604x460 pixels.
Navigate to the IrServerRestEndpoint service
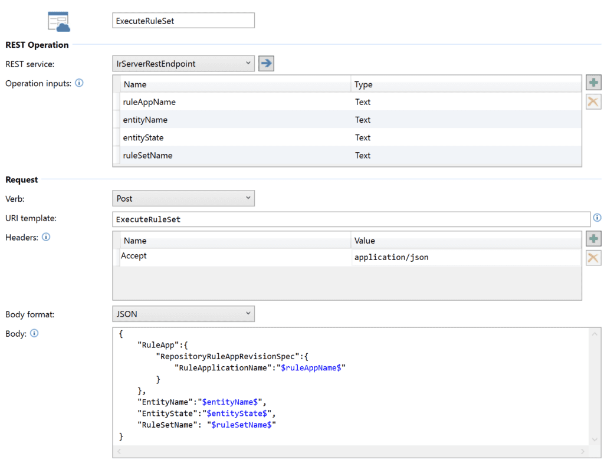[265, 63]
